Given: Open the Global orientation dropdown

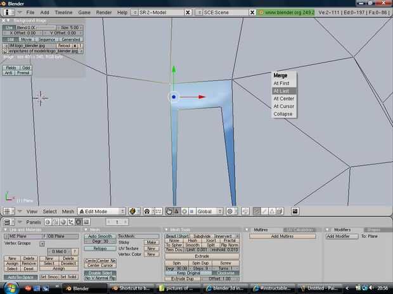Looking at the screenshot, I should [209, 212].
